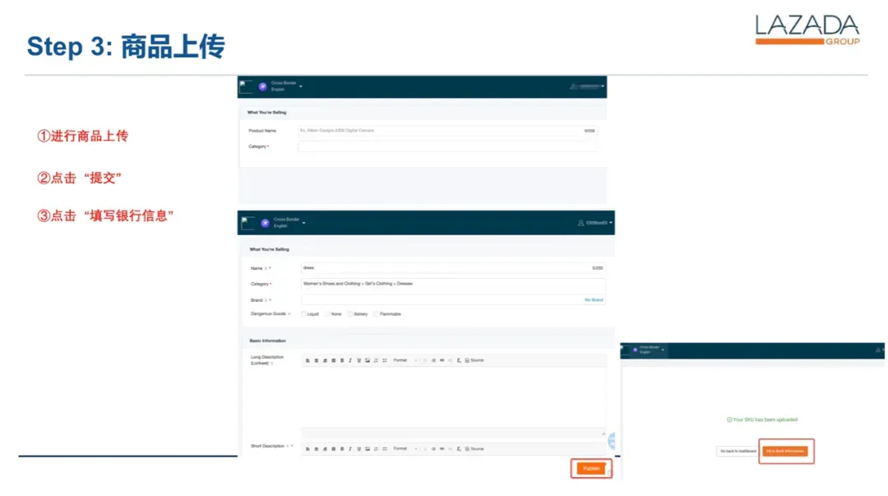Image resolution: width=888 pixels, height=496 pixels.
Task: Check the Flammable dangerous goods checkbox
Action: pyautogui.click(x=377, y=314)
